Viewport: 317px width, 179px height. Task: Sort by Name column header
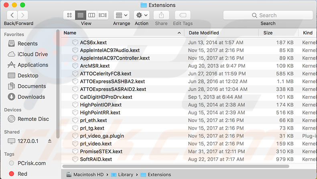click(70, 33)
